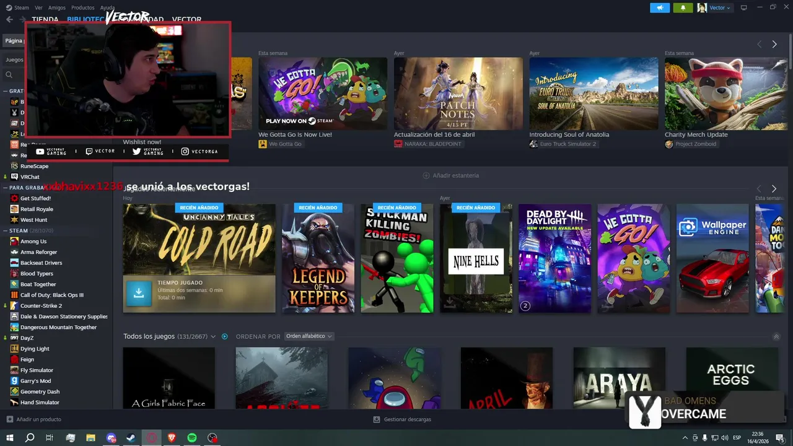Viewport: 793px width, 446px height.
Task: Select VRChat in the sidebar
Action: [30, 177]
